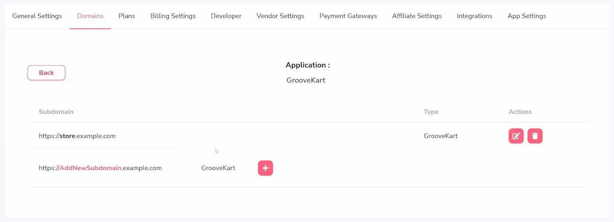Screen dimensions: 614x222
Task: Click GrooveKart label beside new subdomain
Action: (x=218, y=168)
